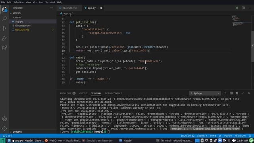Open editor More Actions ellipsis

coord(249,8)
